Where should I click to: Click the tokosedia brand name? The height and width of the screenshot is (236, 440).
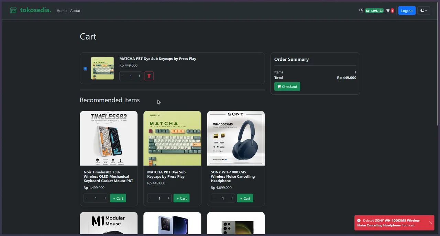pos(35,10)
